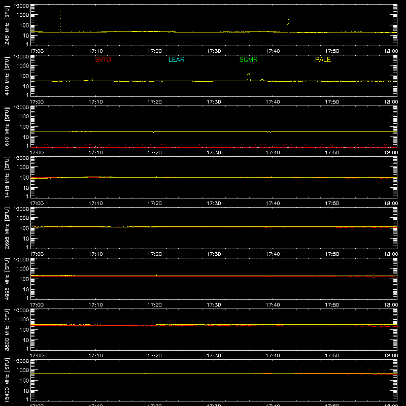Click the 17:50 tick label under 1415 MHz plot

tap(332, 204)
